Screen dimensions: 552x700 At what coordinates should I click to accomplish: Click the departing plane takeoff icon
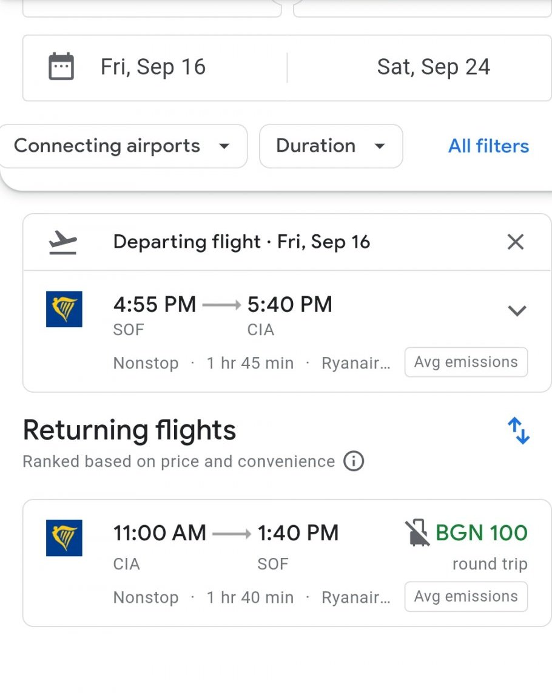[62, 242]
